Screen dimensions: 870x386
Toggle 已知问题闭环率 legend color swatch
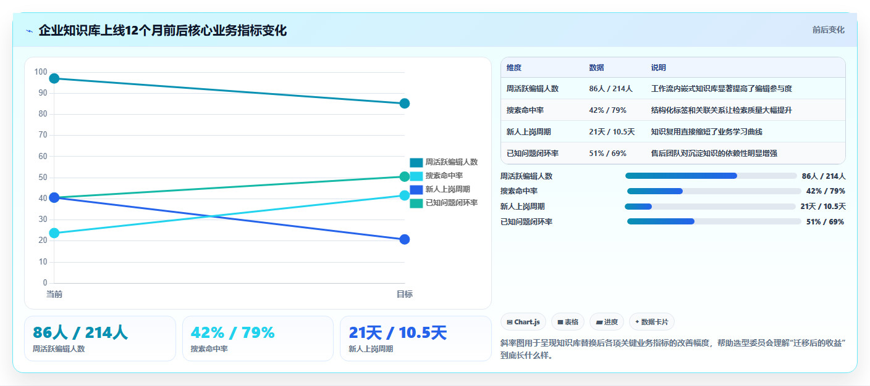[x=416, y=203]
